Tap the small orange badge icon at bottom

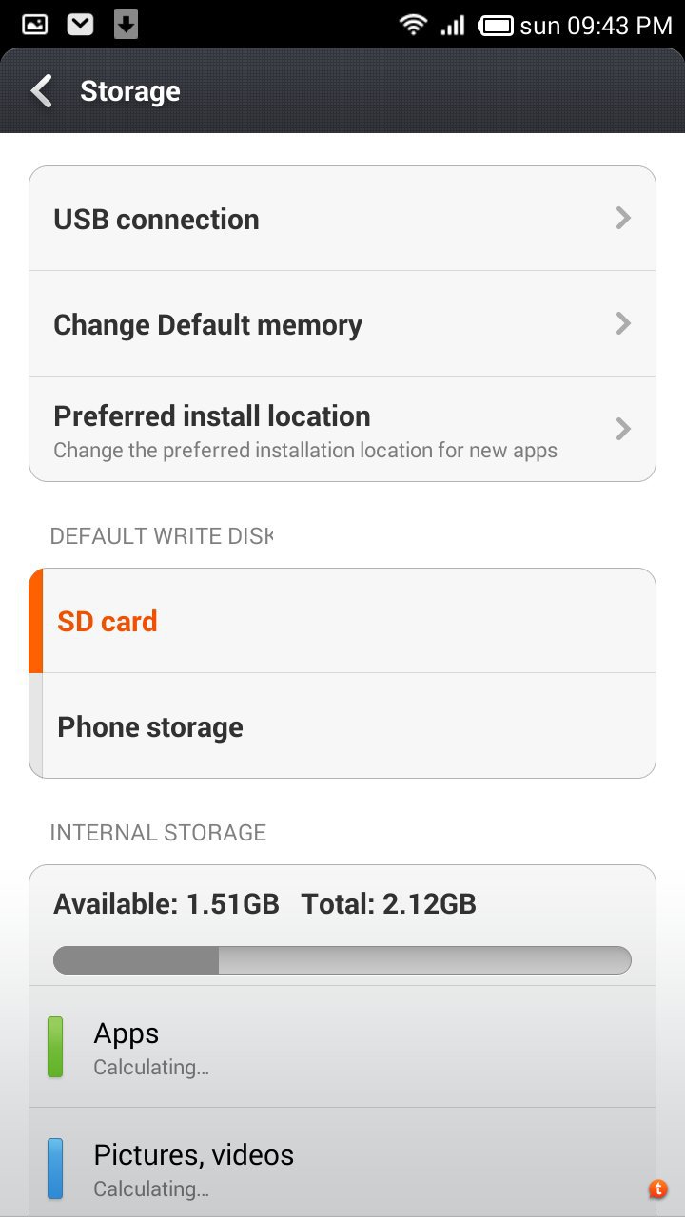657,1188
